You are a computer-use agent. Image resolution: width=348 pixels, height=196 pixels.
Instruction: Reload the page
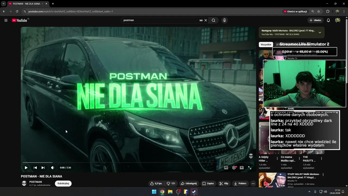tap(17, 11)
